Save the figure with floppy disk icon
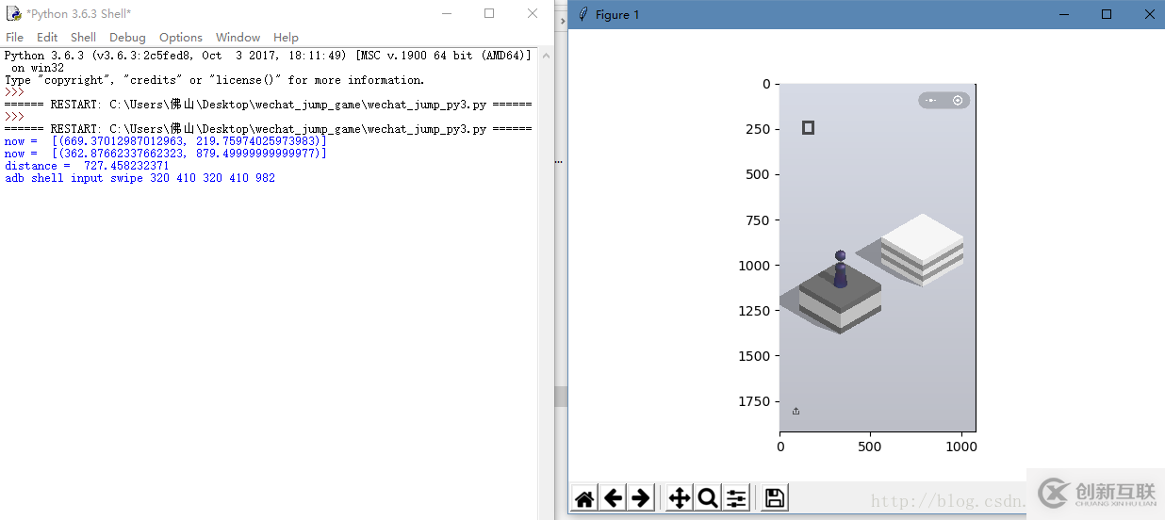The height and width of the screenshot is (520, 1165). point(775,498)
